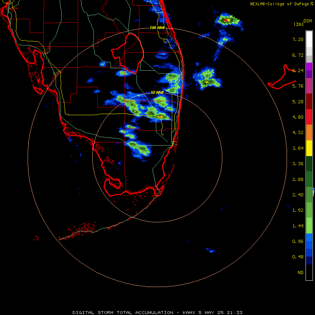Click the [IN] units label
Screen dimensions: 315x315
click(x=299, y=24)
